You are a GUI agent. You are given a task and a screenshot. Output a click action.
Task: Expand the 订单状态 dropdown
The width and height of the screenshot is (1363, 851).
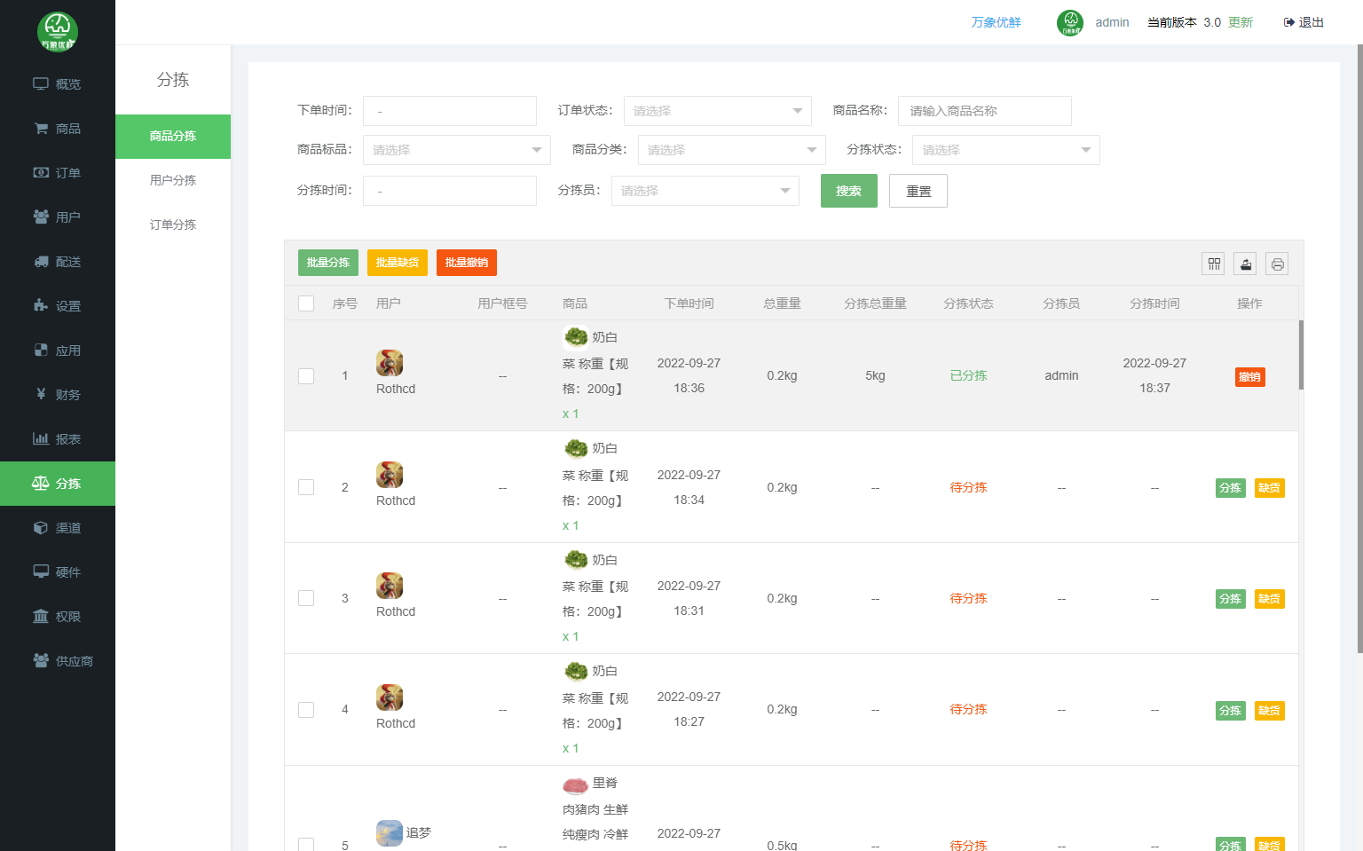(717, 111)
